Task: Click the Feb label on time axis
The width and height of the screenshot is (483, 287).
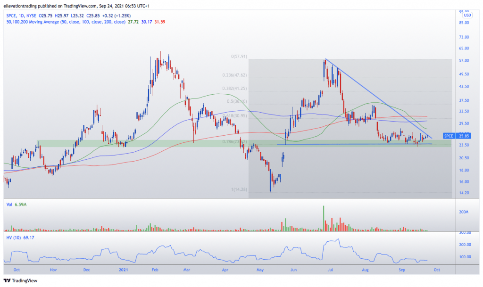Action: pyautogui.click(x=155, y=270)
